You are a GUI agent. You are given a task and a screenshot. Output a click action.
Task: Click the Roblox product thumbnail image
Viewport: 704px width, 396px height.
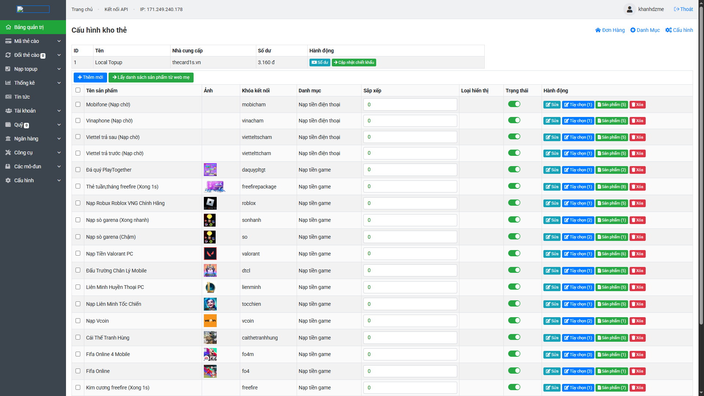point(210,203)
